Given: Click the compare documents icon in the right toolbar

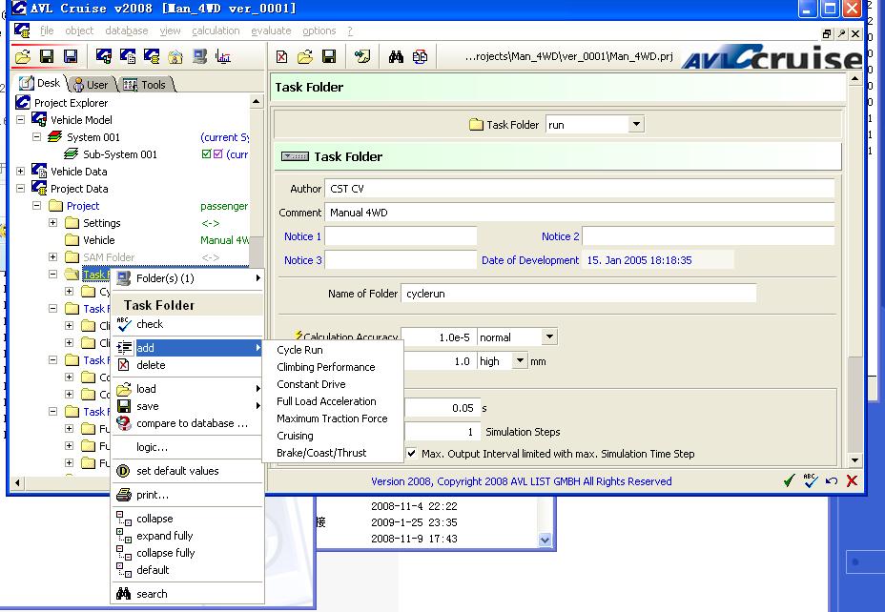Looking at the screenshot, I should coord(420,56).
